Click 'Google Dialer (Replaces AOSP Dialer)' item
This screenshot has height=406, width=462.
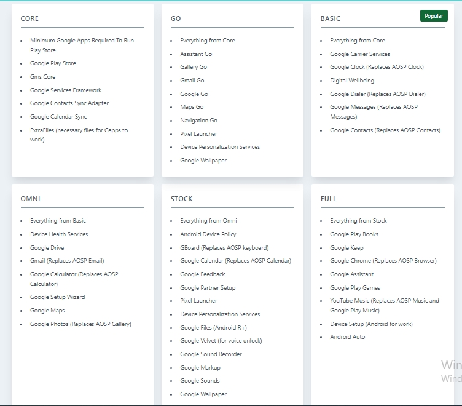378,94
